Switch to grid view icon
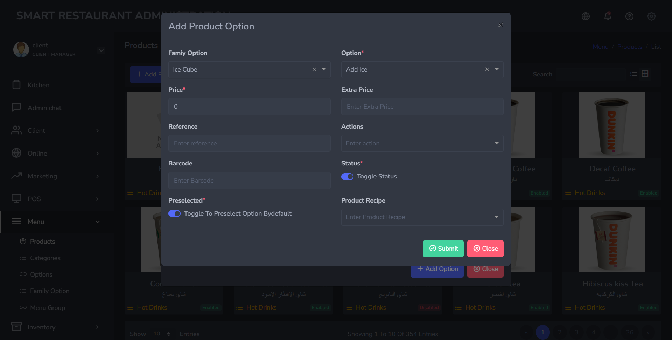This screenshot has width=672, height=340. pos(645,74)
